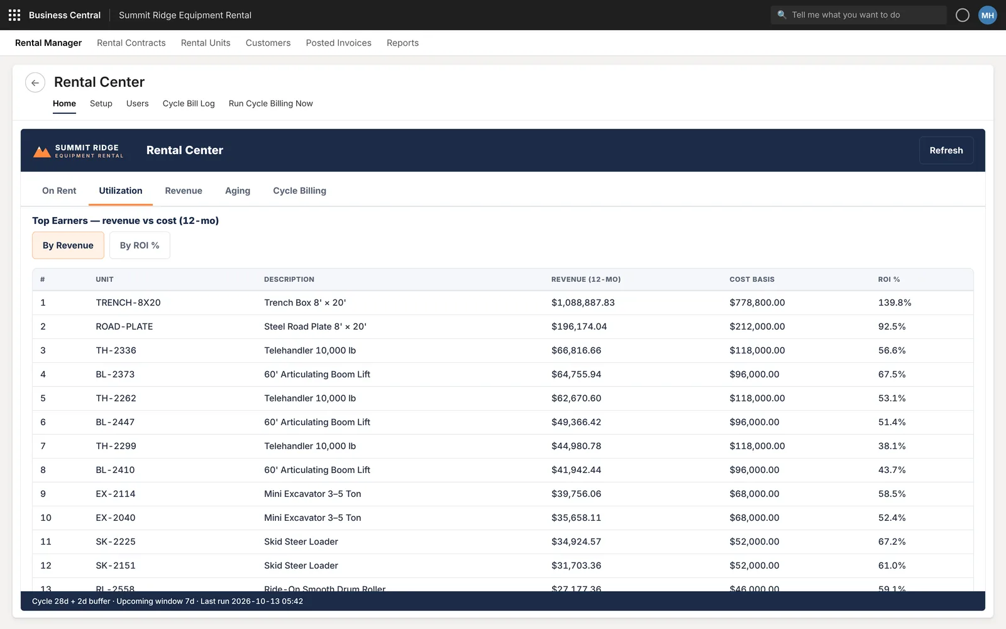The width and height of the screenshot is (1006, 629).
Task: Toggle sorting By ROI %
Action: pos(140,245)
